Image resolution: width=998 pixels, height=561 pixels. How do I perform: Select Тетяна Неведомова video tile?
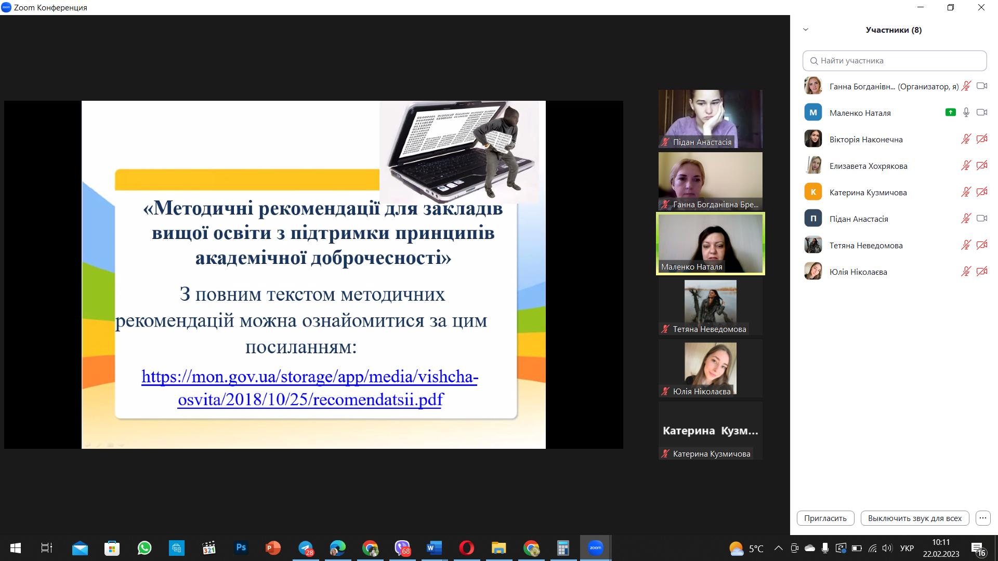click(x=710, y=306)
